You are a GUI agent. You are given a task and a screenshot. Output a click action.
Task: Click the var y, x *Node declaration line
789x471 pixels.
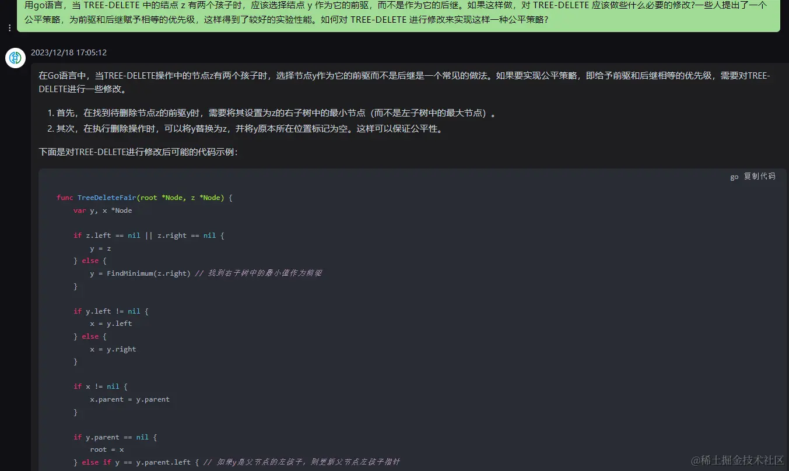tap(102, 210)
